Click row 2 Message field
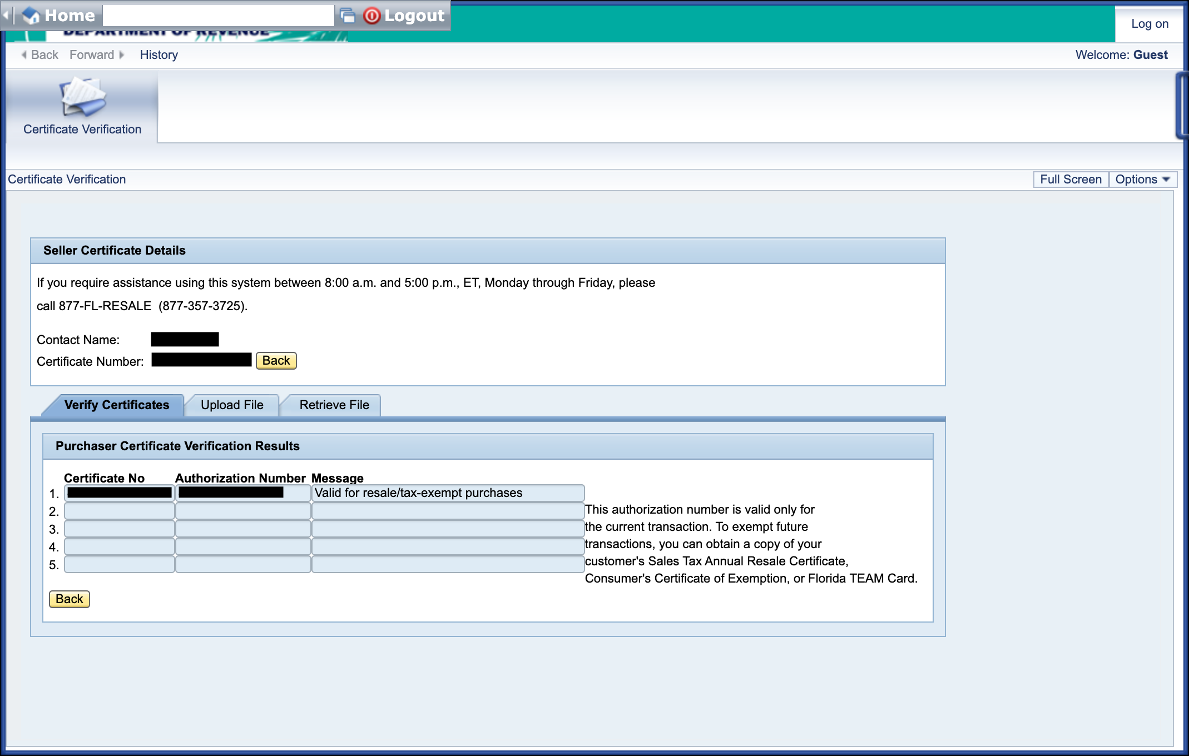Screen dimensions: 1189x756 [448, 511]
